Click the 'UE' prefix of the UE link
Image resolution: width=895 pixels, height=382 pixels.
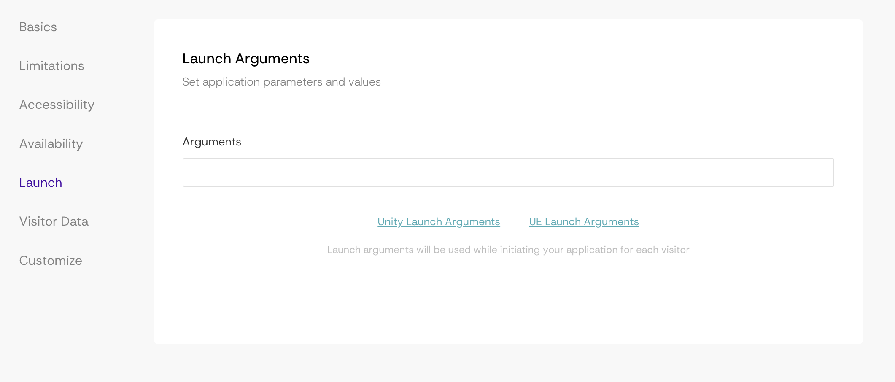[x=535, y=222]
